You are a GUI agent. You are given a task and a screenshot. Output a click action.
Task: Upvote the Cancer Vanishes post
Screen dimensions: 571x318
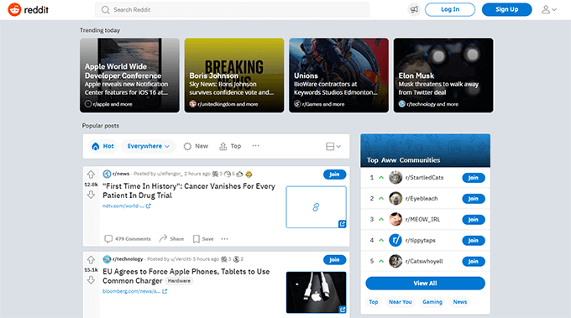tap(91, 175)
